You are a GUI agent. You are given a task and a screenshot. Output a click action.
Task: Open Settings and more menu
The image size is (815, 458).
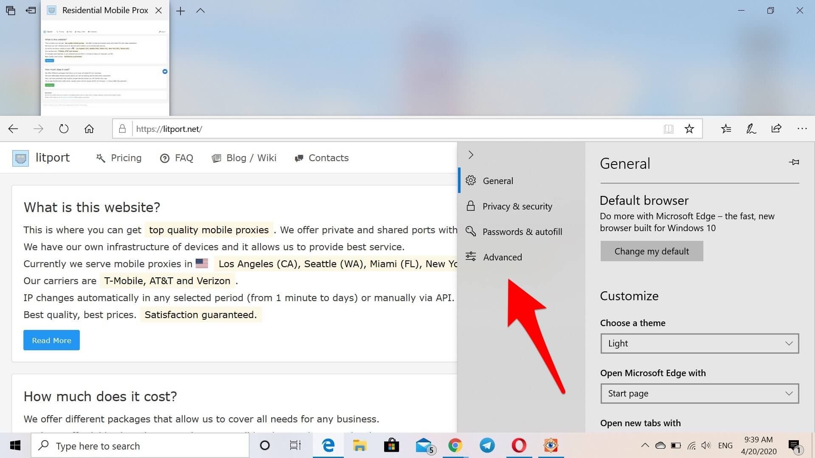point(802,128)
